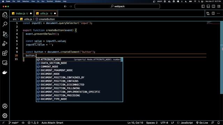Select DOCUMENT_POSITION_PRECEDING suggestion
The height and width of the screenshot is (125, 223).
79,95
